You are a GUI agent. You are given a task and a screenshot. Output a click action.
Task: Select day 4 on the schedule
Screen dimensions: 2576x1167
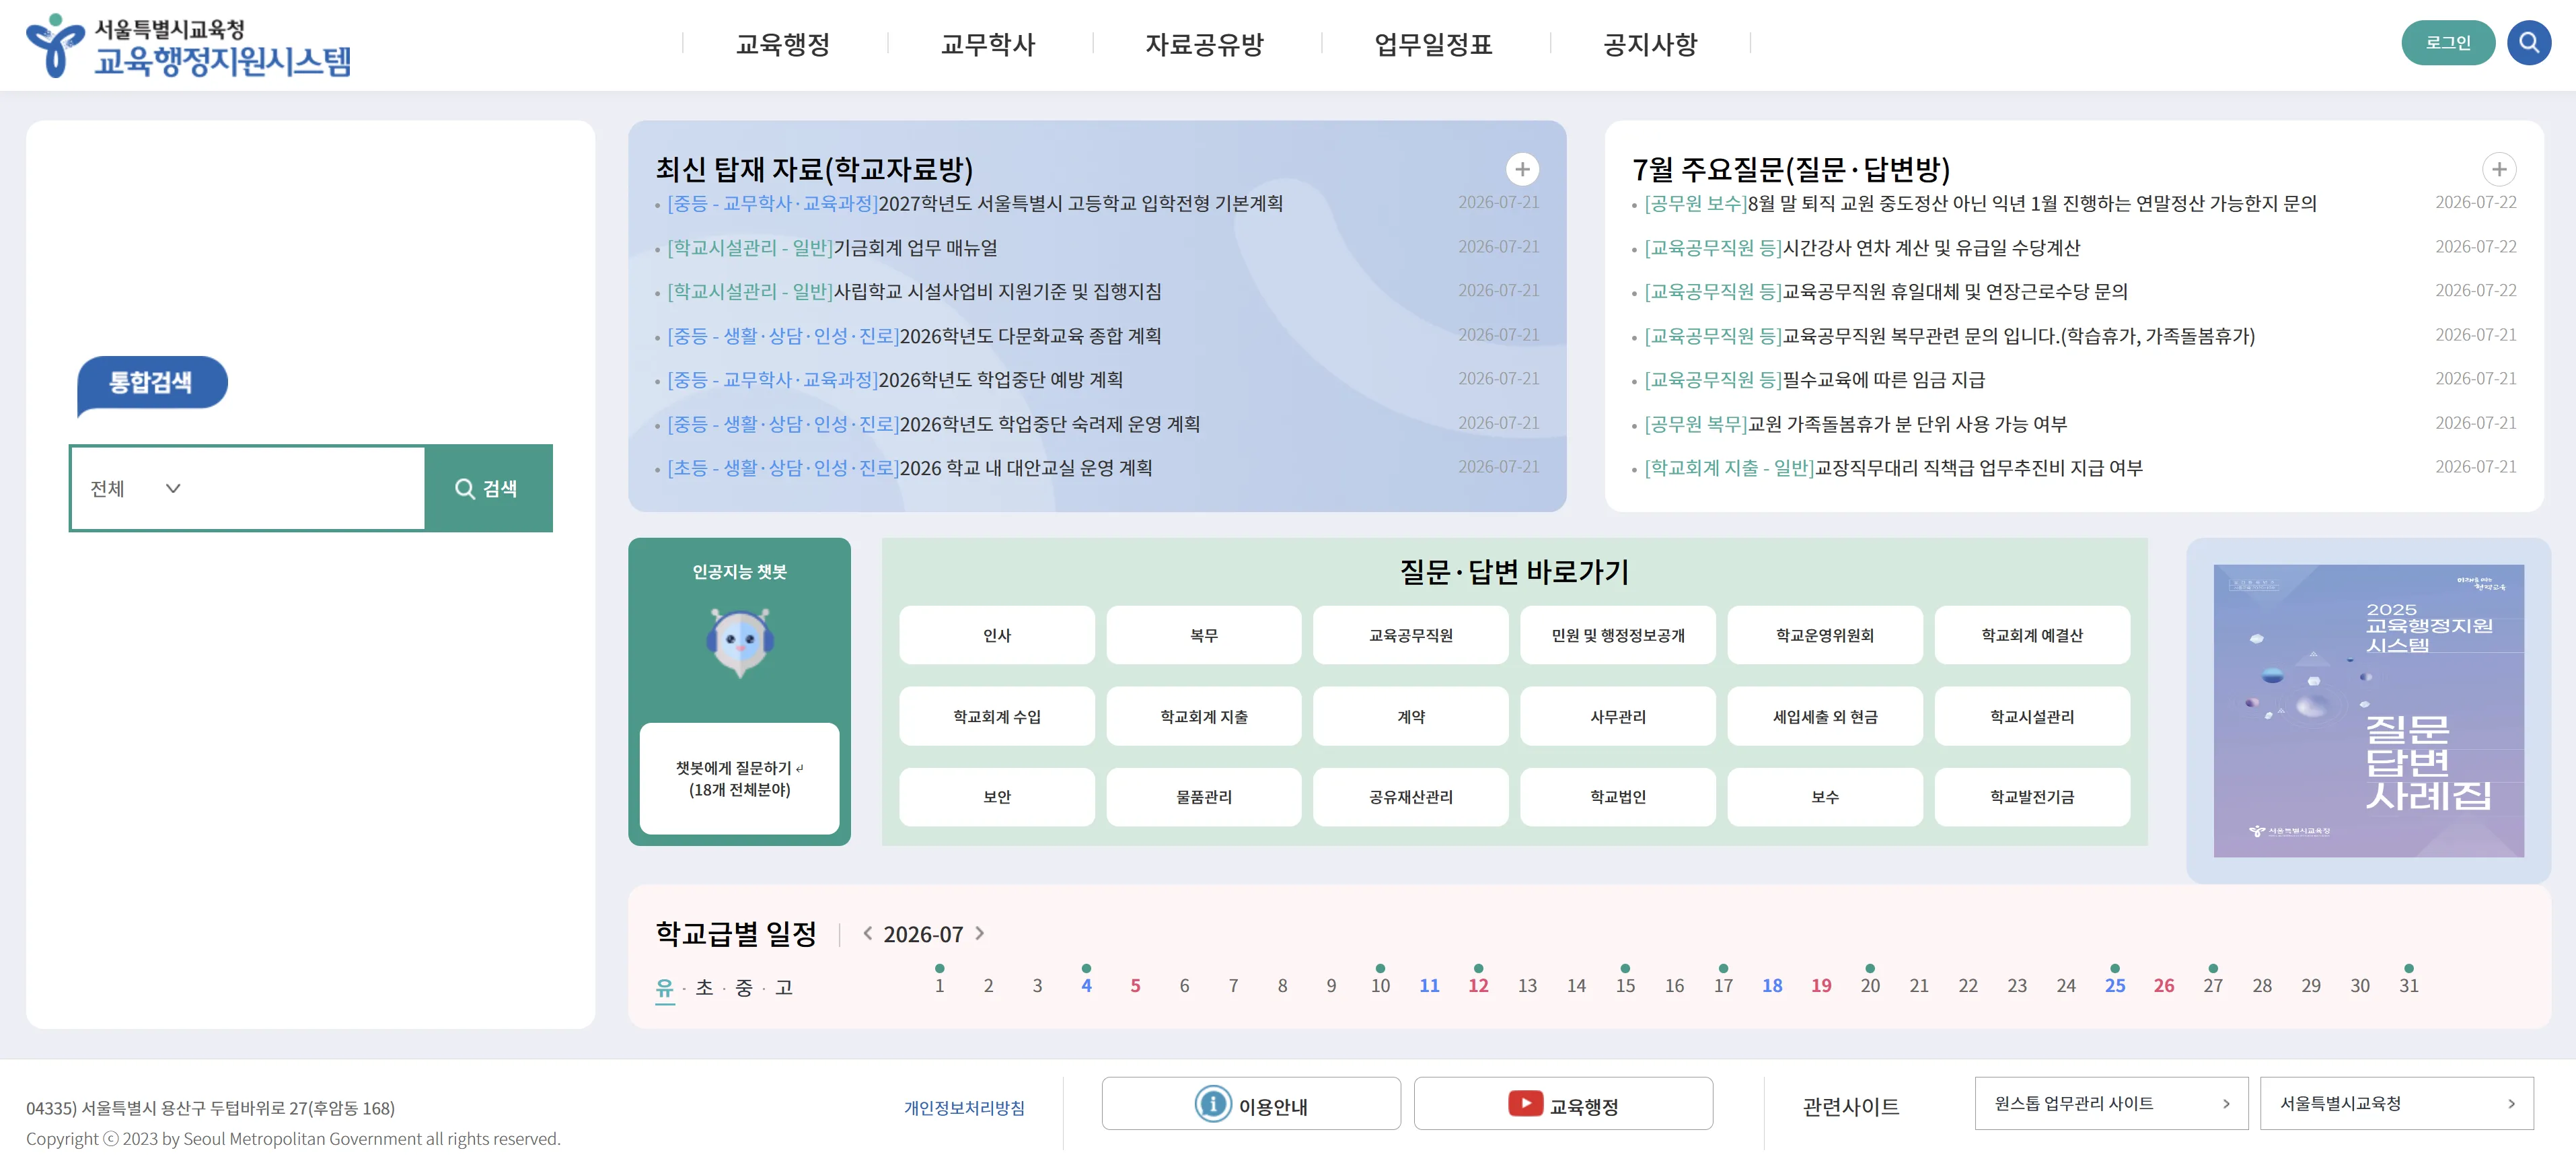[x=1086, y=985]
